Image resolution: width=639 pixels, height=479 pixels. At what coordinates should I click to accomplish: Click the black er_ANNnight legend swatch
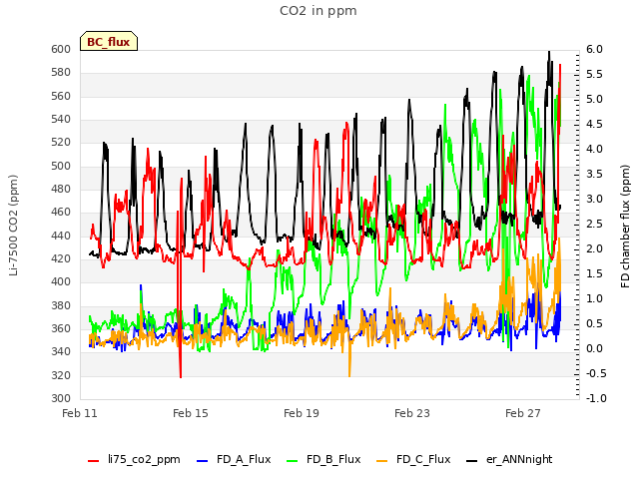[x=471, y=461]
